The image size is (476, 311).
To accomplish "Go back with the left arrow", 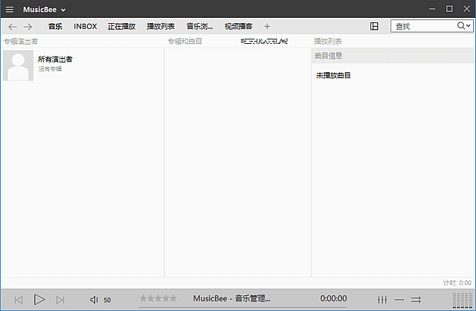I will coord(13,27).
